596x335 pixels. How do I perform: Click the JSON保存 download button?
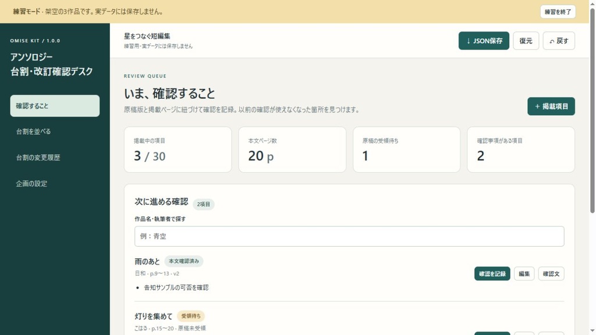coord(484,41)
